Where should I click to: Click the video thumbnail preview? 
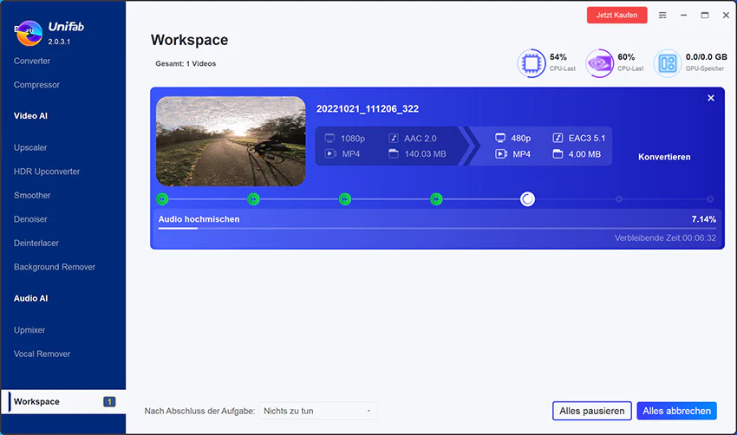click(x=231, y=141)
